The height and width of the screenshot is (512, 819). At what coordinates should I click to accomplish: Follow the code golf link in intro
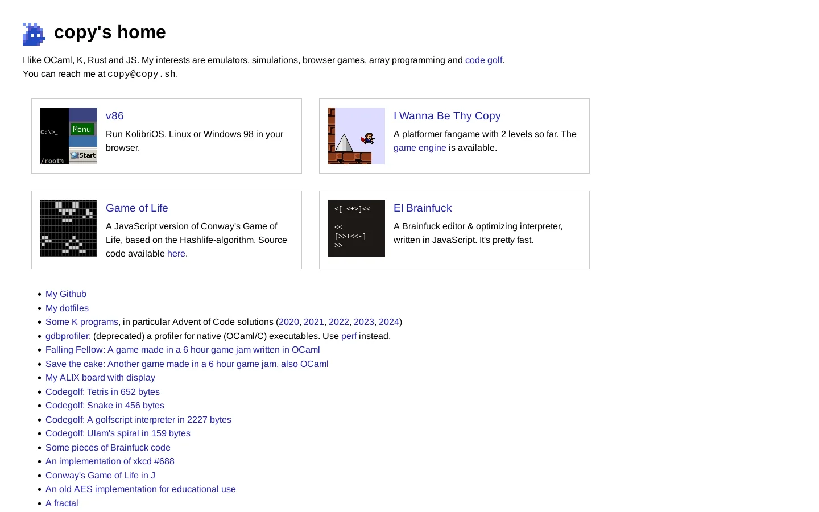coord(483,60)
